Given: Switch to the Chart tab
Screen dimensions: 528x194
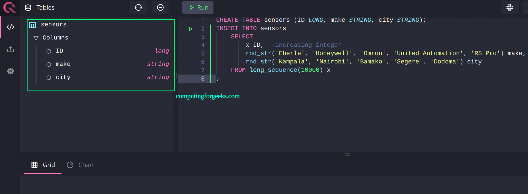Looking at the screenshot, I should click(80, 165).
